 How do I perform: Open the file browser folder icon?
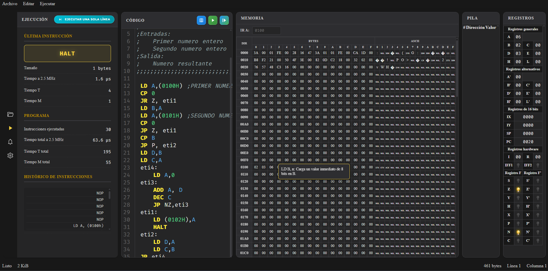tap(10, 114)
